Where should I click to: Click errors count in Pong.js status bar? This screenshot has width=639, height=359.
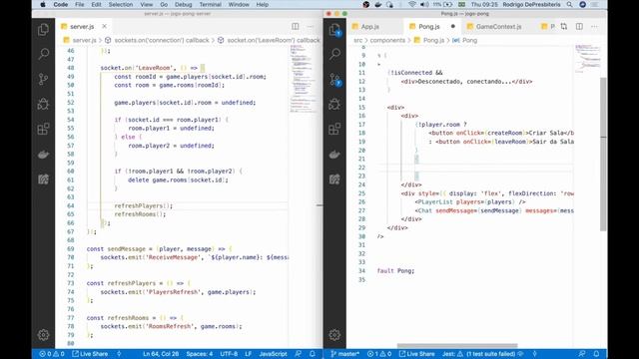[x=379, y=354]
